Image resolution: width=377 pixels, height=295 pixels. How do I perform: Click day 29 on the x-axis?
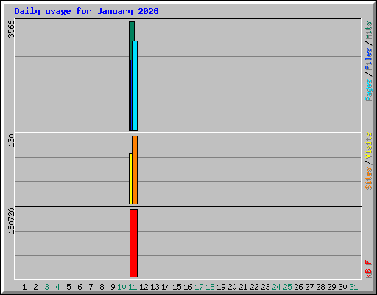click(x=331, y=287)
